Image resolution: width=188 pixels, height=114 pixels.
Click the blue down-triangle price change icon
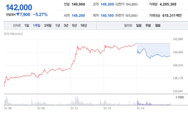tap(18, 14)
